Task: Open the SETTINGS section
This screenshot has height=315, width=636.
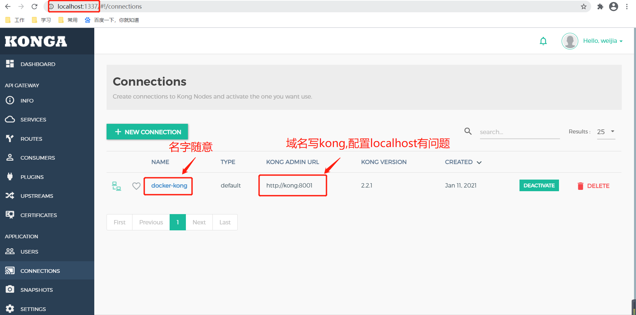Action: click(x=33, y=309)
